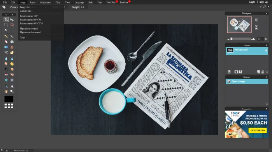Screen dimensions: 272x152
Task: Collapse toolbox with left arrow
Action: pyautogui.click(x=6, y=15)
